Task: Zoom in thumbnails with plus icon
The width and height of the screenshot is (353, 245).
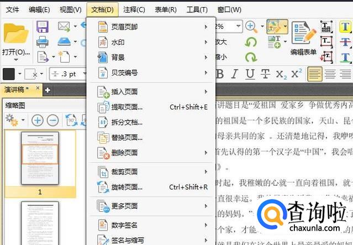Action: click(x=37, y=120)
